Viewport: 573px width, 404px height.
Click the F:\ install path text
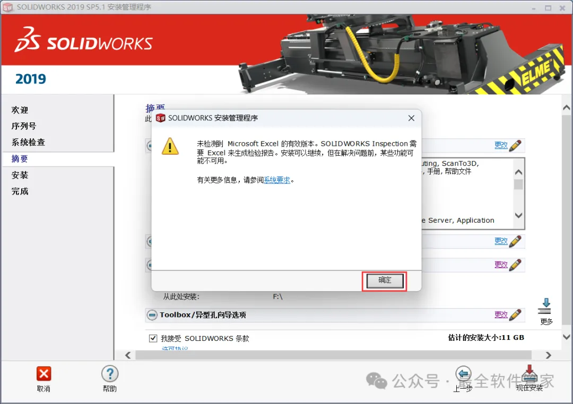coord(277,296)
